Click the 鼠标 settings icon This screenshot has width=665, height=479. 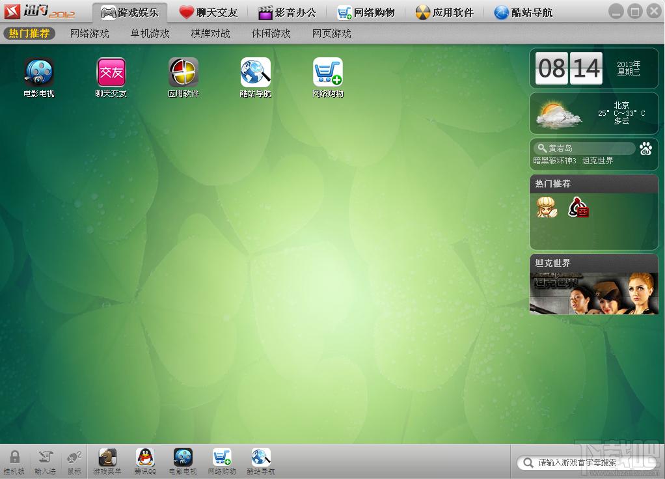74,462
